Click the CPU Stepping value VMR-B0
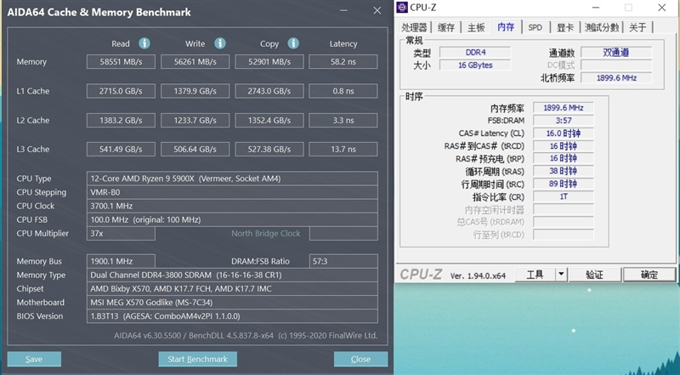The width and height of the screenshot is (680, 375). [x=232, y=192]
